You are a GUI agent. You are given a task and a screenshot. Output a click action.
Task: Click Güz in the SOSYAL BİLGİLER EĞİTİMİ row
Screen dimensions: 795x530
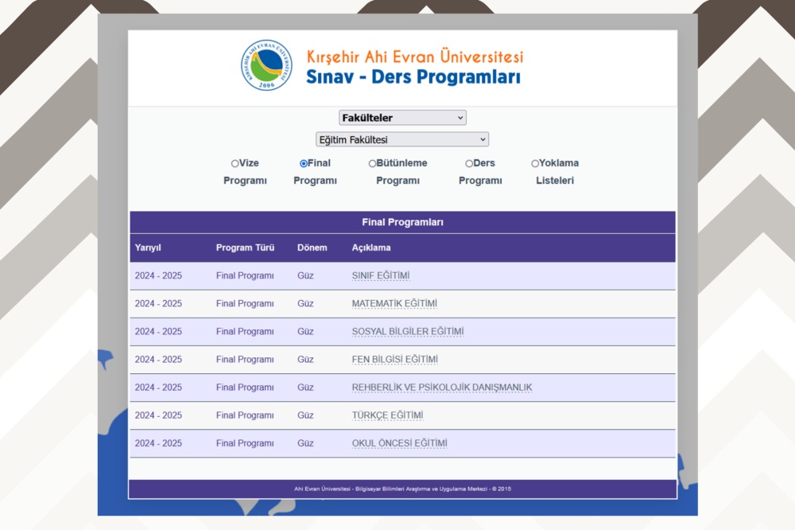coord(305,332)
